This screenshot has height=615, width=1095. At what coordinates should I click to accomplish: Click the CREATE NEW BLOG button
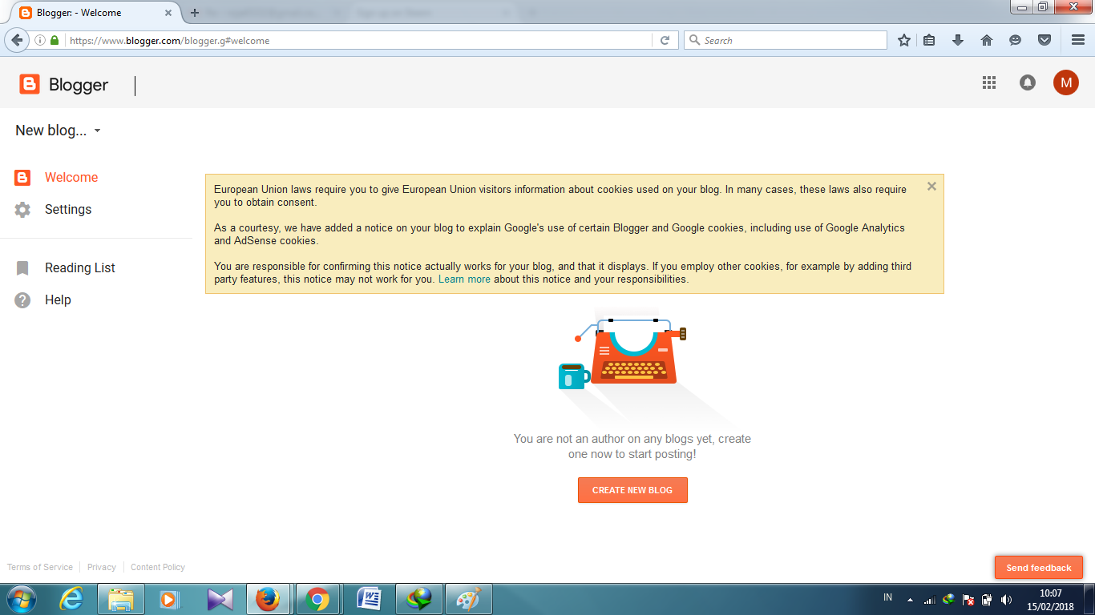632,490
